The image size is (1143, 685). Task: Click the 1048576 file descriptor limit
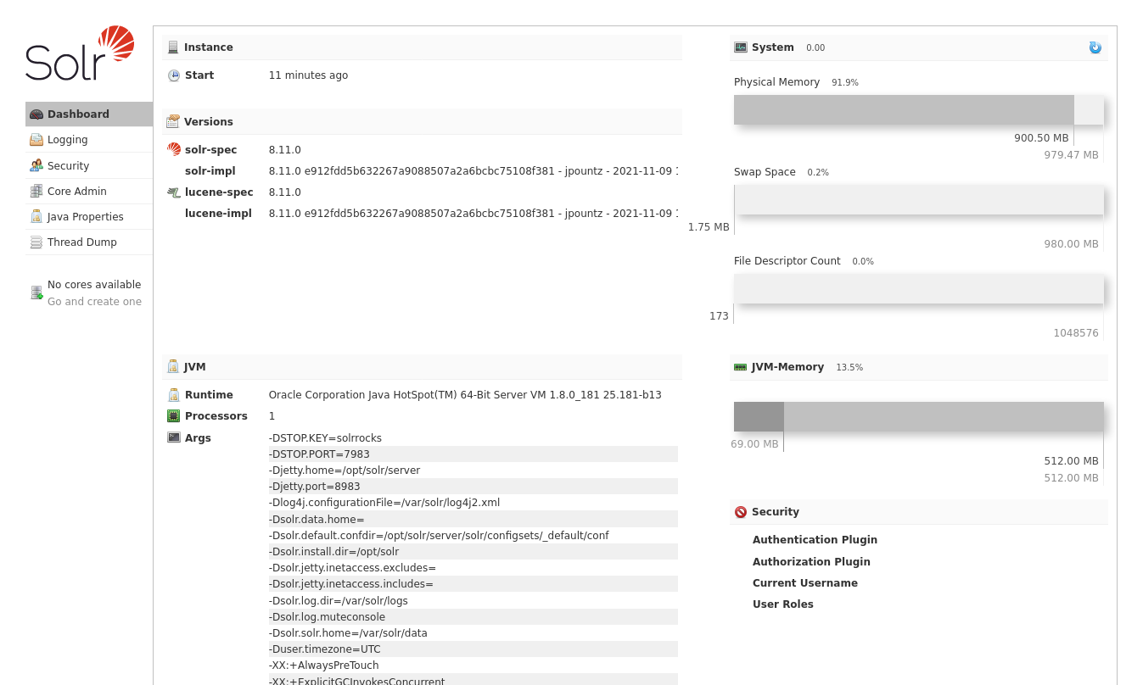click(x=1076, y=333)
